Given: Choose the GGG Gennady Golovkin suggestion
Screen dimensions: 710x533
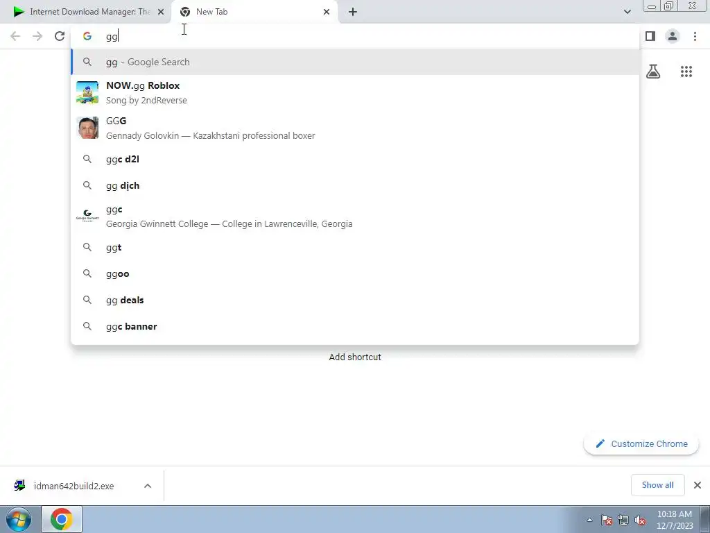Looking at the screenshot, I should coord(355,128).
